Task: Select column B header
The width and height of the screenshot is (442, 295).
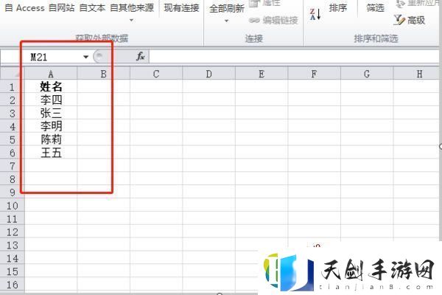Action: (x=103, y=74)
